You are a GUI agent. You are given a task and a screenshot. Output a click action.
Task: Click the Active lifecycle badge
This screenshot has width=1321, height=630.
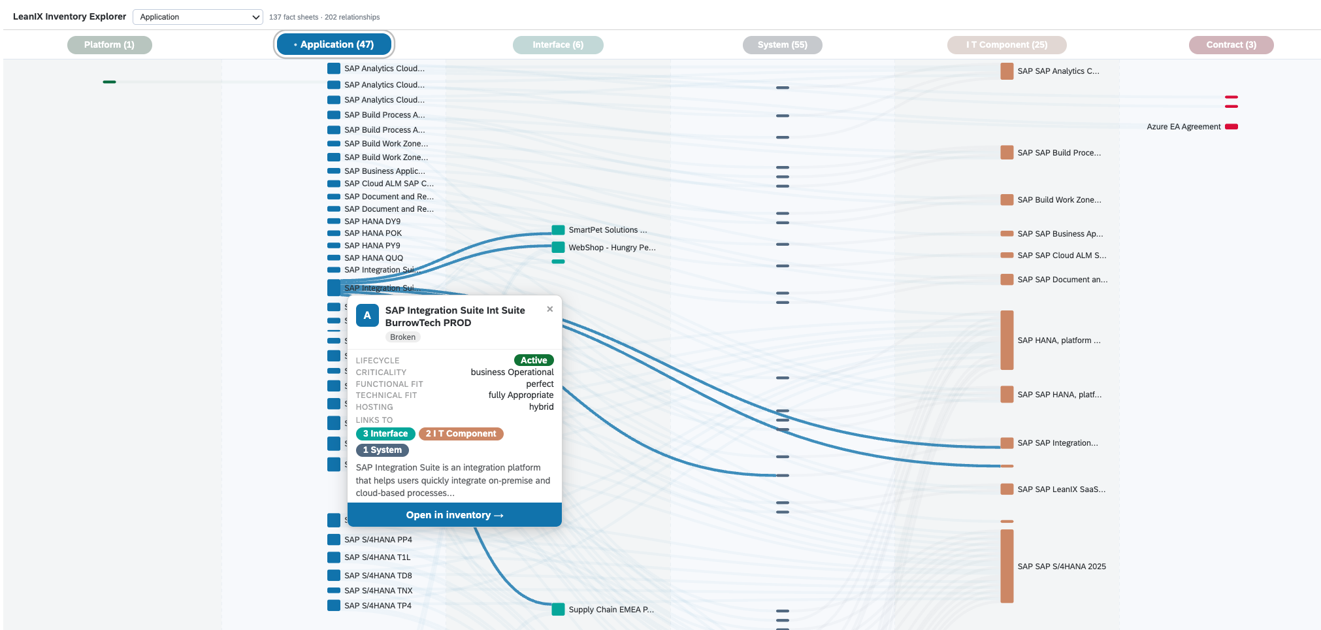[x=534, y=360]
